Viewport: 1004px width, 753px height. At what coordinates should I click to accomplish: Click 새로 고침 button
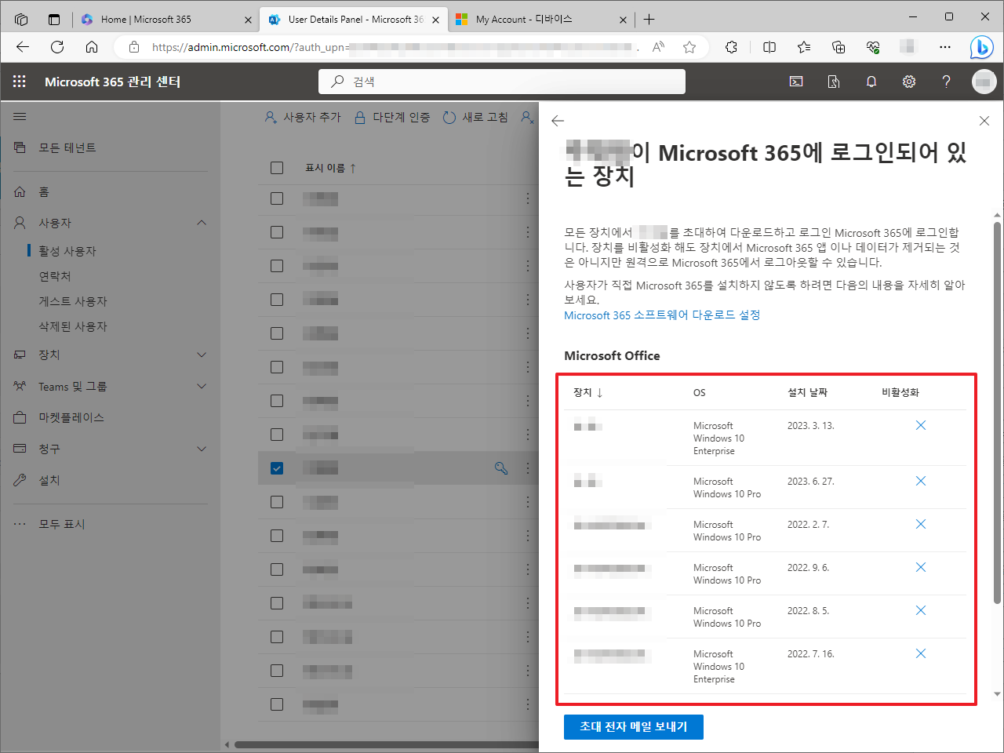pos(475,117)
